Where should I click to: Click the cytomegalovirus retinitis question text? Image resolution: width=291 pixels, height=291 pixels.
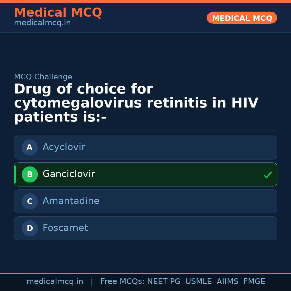(136, 103)
